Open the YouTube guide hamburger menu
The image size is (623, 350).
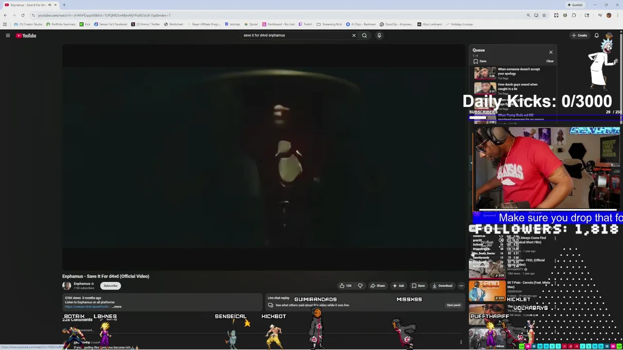pyautogui.click(x=8, y=35)
